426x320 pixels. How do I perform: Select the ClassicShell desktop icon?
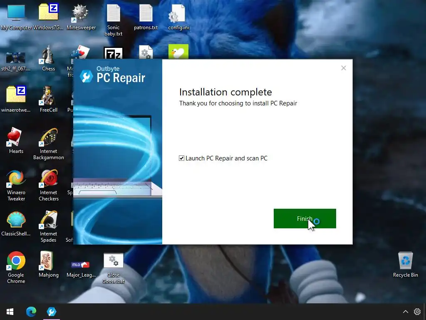pos(16,223)
